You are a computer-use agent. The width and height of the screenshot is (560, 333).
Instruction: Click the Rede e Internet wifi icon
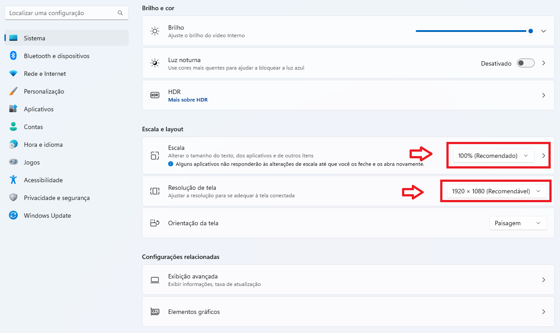(13, 74)
